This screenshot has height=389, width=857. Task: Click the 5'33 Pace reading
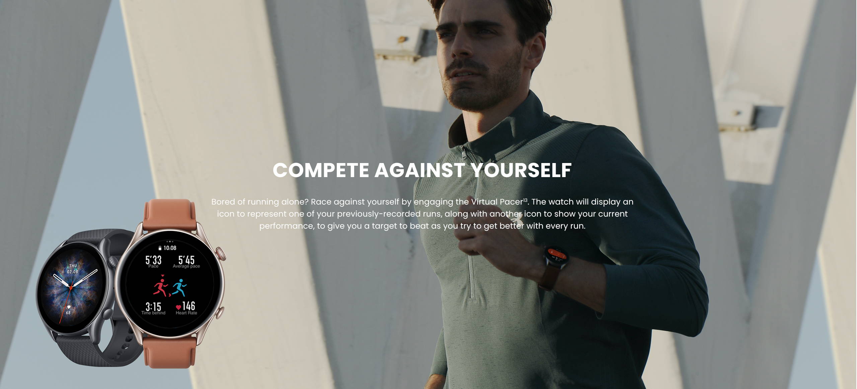pos(153,261)
